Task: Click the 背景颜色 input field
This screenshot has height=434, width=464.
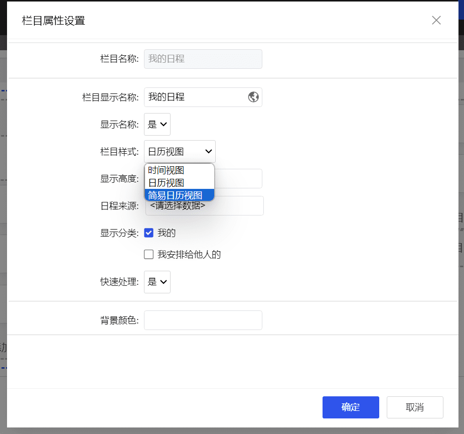Action: point(203,320)
